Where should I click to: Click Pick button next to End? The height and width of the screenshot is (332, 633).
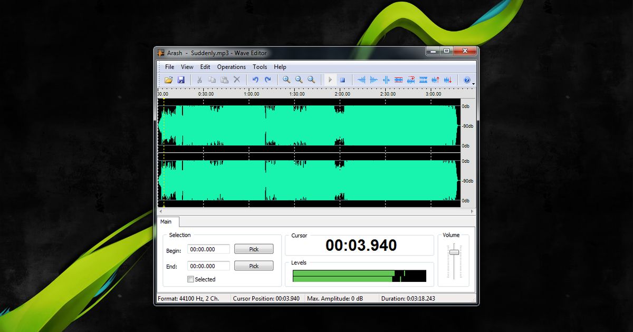254,266
